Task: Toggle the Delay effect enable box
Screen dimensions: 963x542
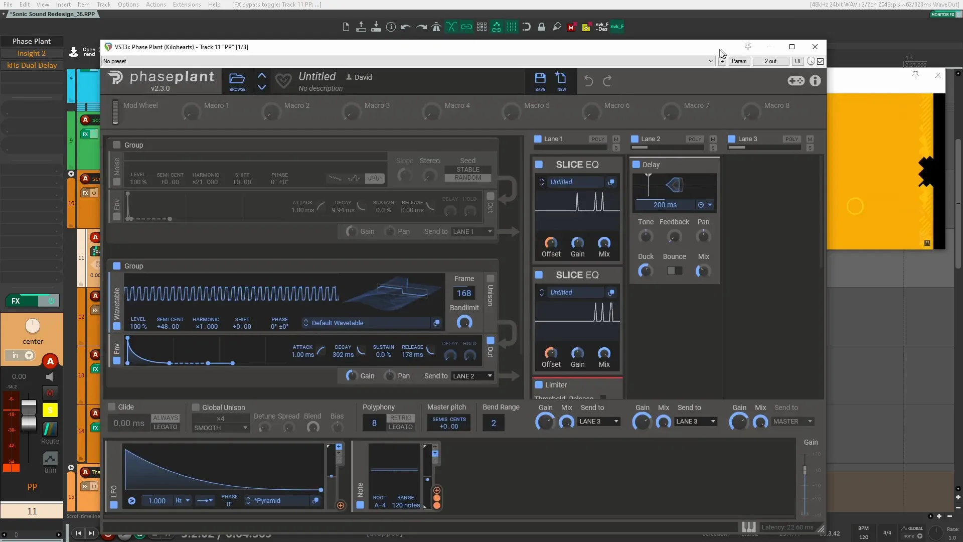Action: pyautogui.click(x=636, y=165)
